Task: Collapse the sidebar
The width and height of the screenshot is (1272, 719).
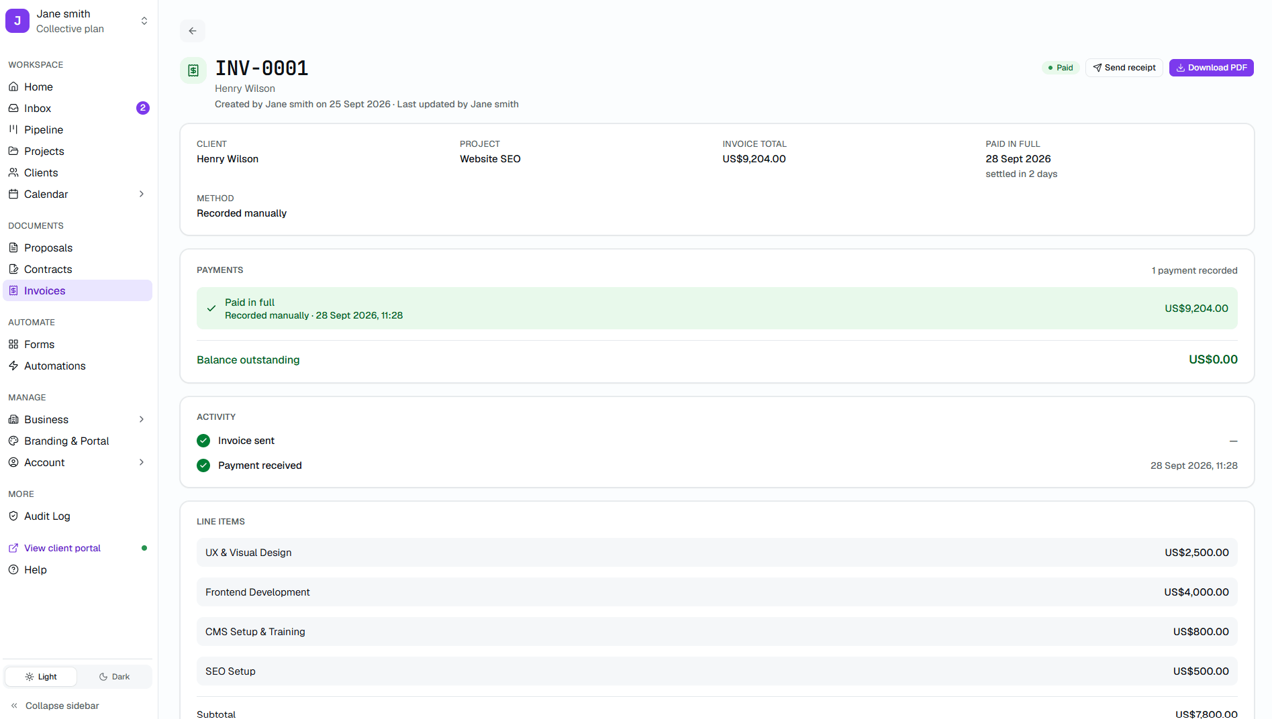Action: click(55, 706)
